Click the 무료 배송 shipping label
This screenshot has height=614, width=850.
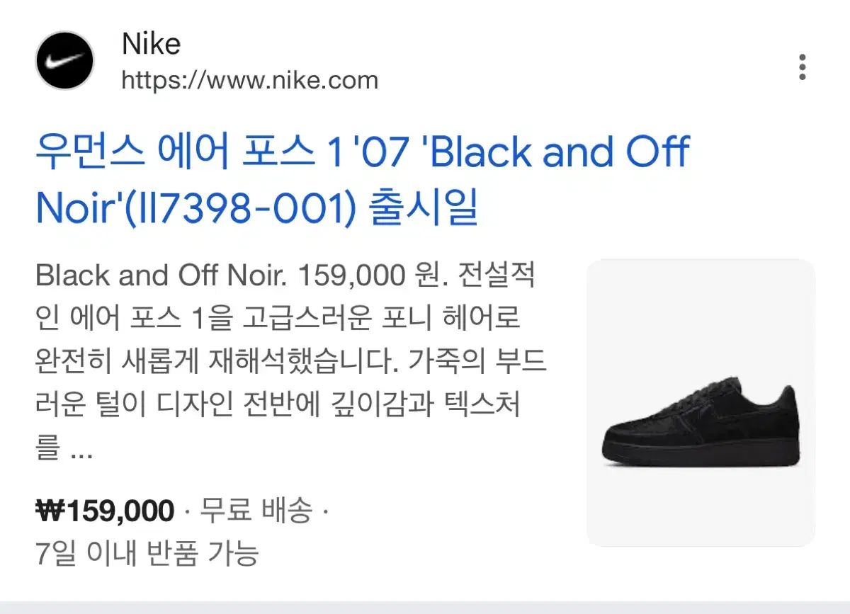[x=255, y=511]
